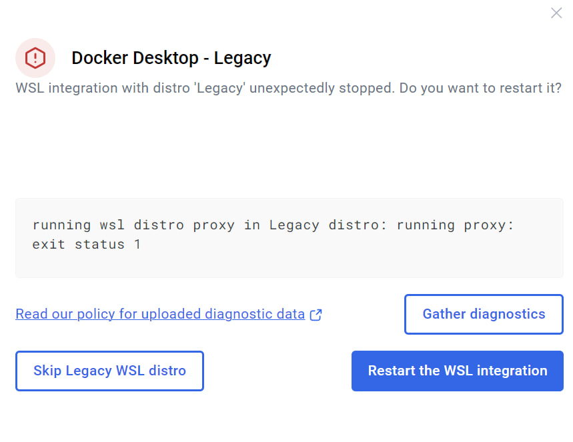Click the pink circle behind the alert icon
This screenshot has width=573, height=442.
tap(35, 58)
